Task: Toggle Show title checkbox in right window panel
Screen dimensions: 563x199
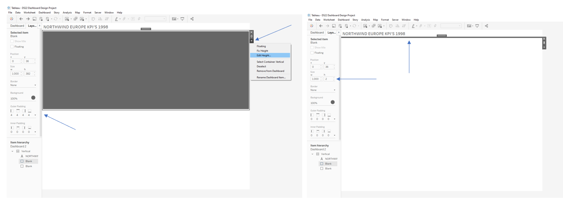Action: (x=312, y=47)
